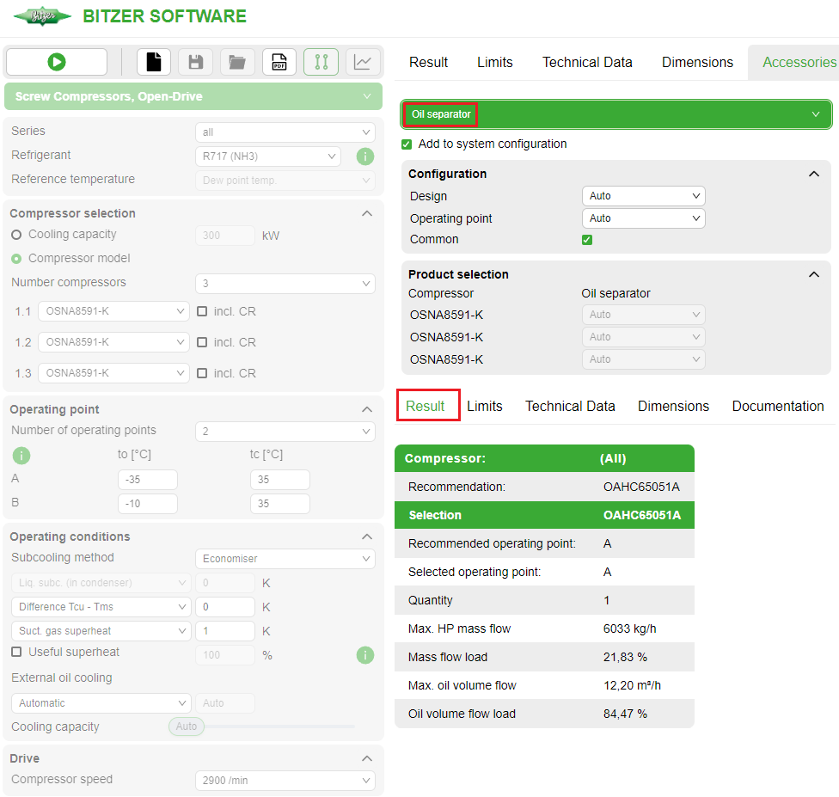Save the project via the floppy disk icon
839x797 pixels.
pos(195,61)
